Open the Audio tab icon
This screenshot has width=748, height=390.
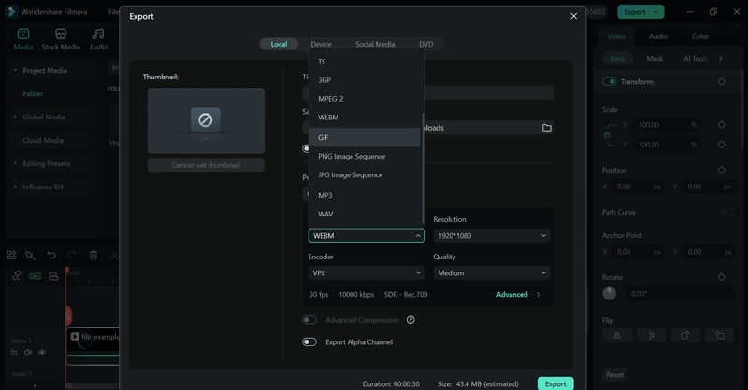(x=98, y=34)
